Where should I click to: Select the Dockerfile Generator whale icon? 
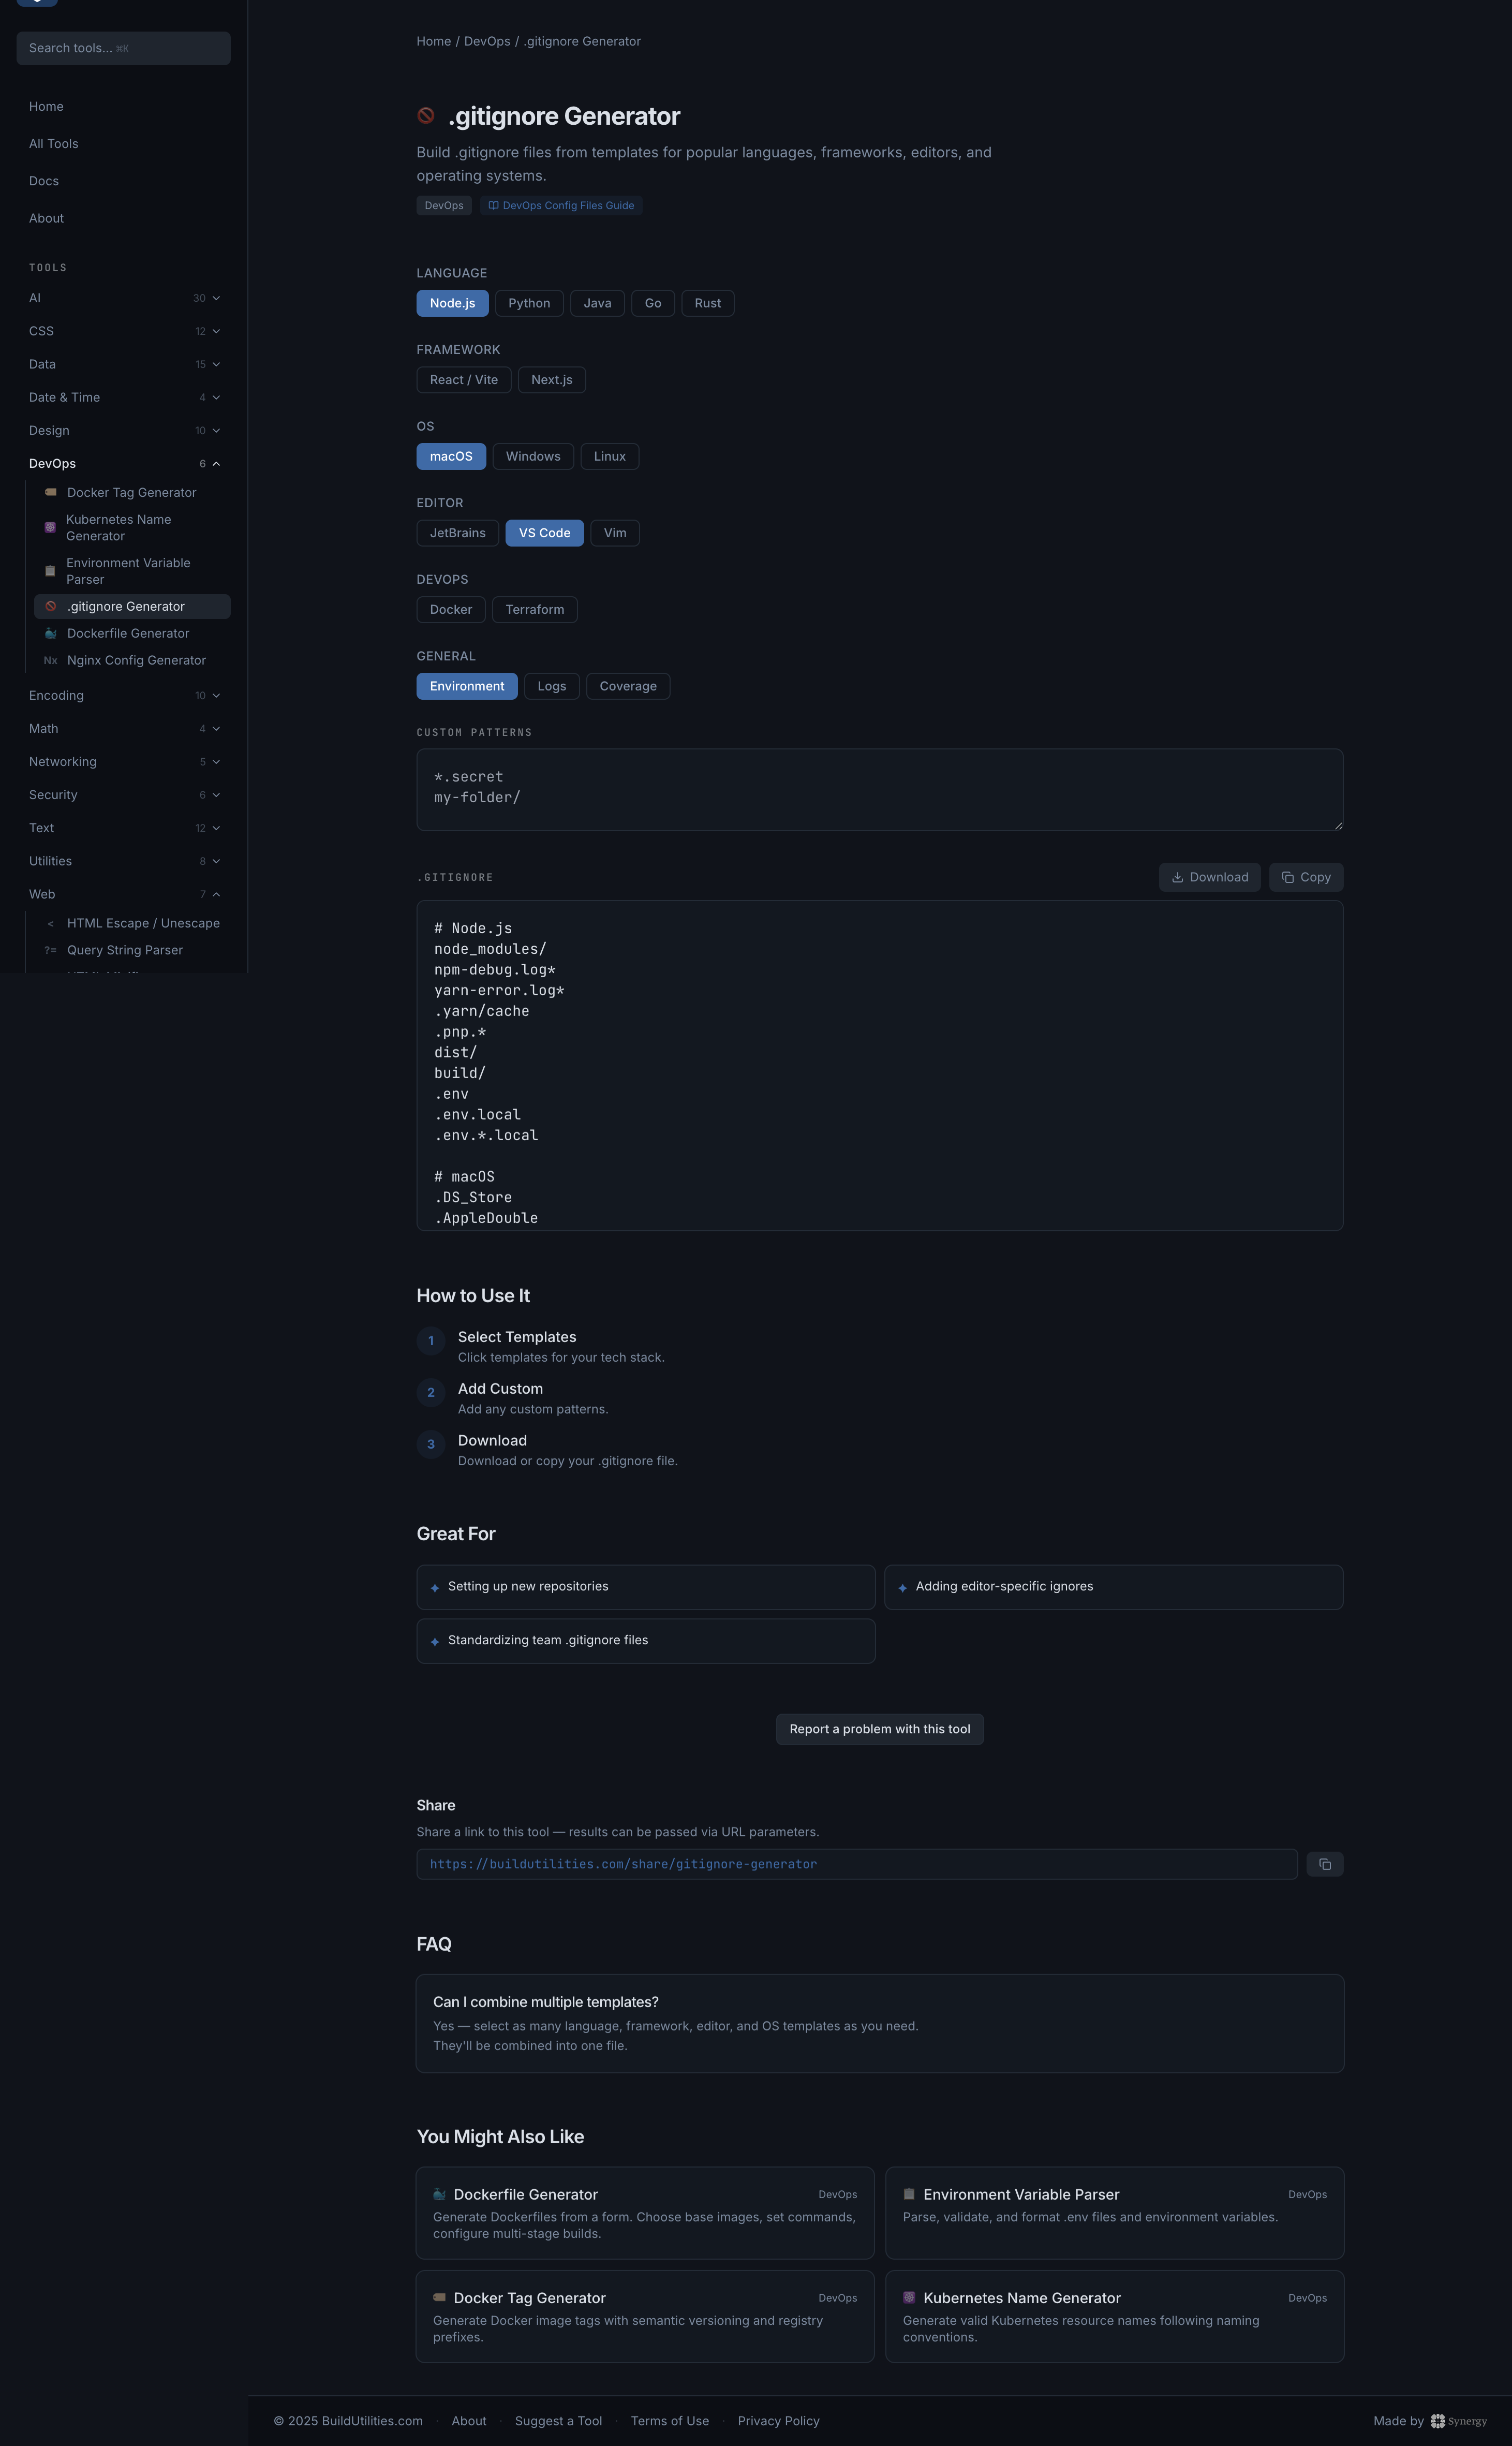[50, 633]
